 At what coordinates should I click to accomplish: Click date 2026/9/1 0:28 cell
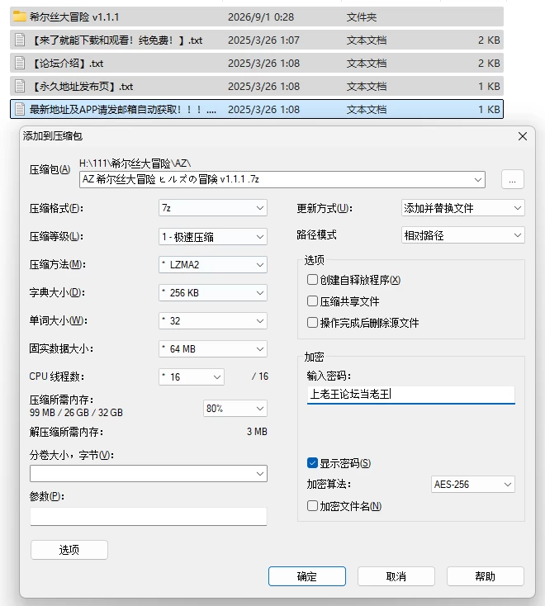click(261, 17)
